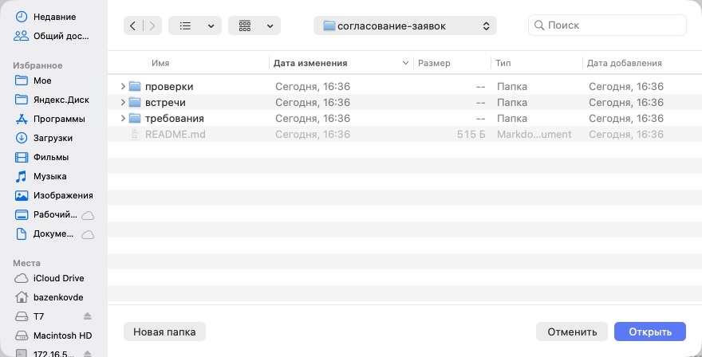Image resolution: width=702 pixels, height=357 pixels.
Task: Expand the требования folder
Action: [x=123, y=119]
